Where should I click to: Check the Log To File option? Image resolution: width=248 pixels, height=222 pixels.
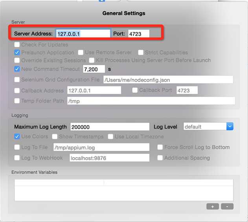[x=17, y=147]
